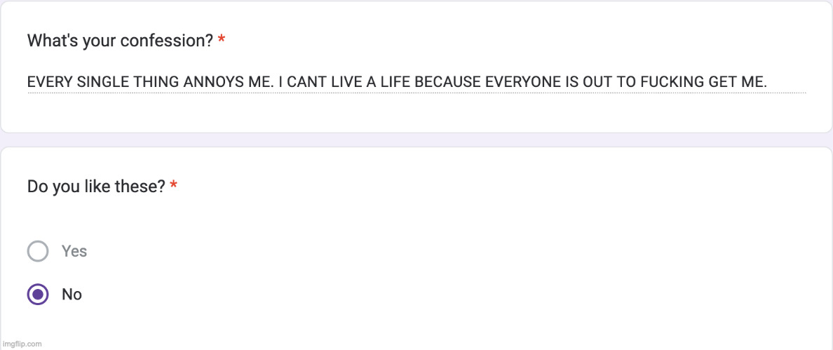
Task: Select the "Yes" radio button circle
Action: pos(38,251)
